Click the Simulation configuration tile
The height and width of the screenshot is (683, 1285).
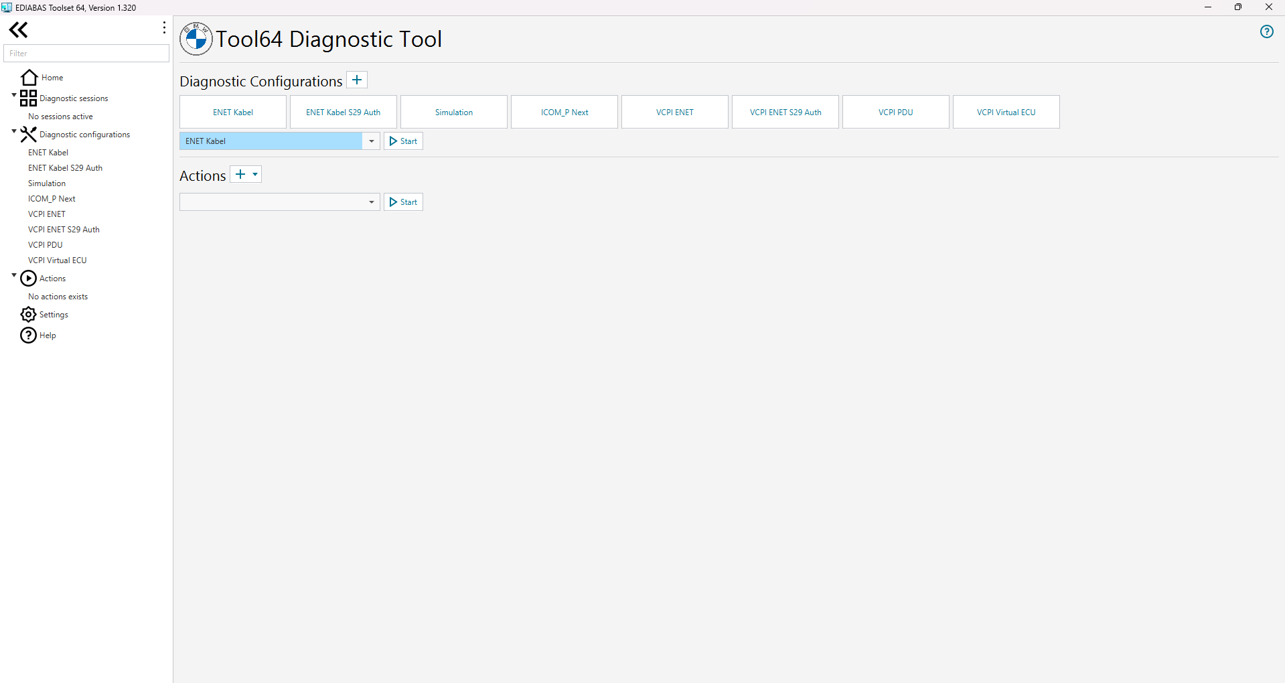(453, 112)
